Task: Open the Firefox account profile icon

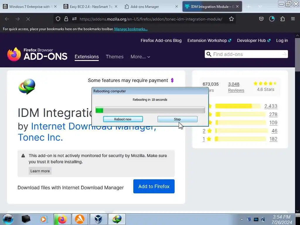Action: click(272, 19)
